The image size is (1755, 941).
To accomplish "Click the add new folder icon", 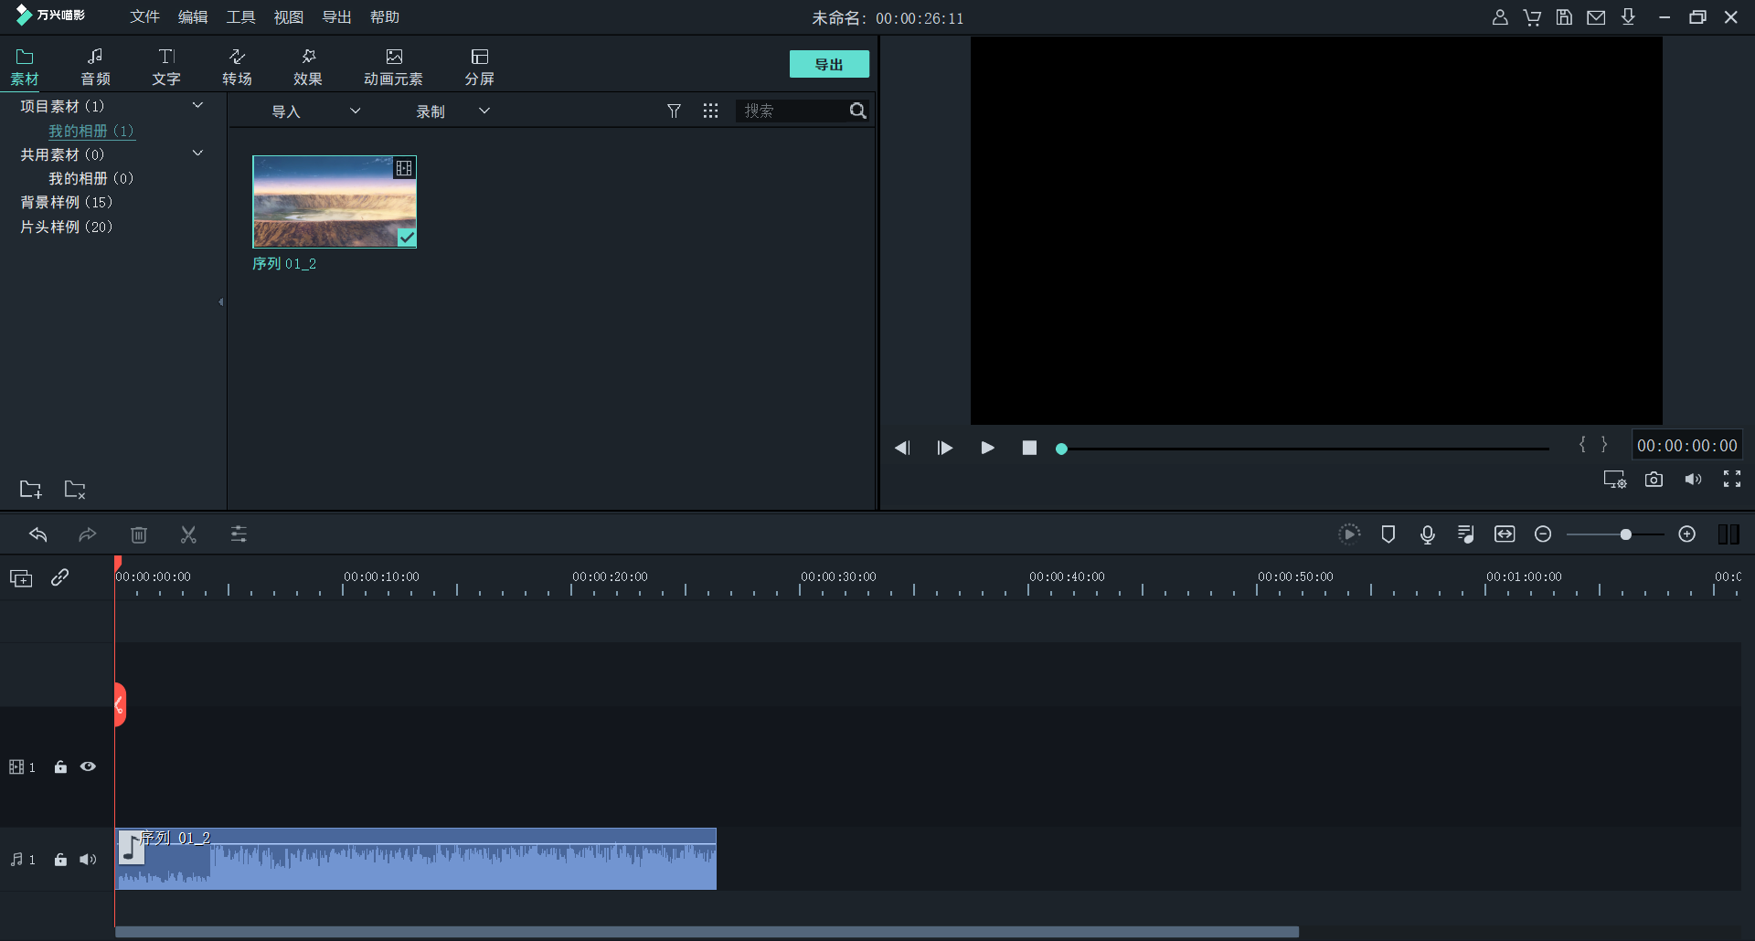I will (30, 490).
